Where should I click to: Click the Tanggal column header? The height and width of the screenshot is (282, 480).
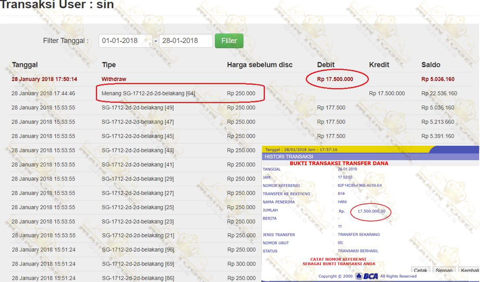(25, 65)
